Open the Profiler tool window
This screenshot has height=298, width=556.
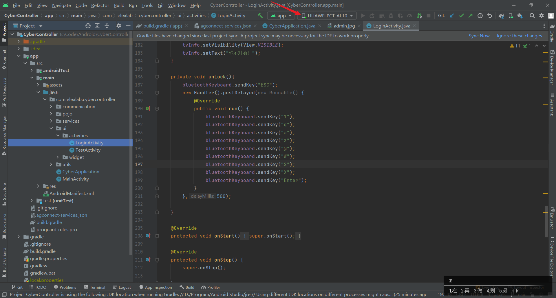pos(211,287)
